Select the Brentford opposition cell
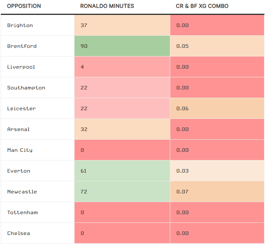The width and height of the screenshot is (266, 244). coord(22,46)
